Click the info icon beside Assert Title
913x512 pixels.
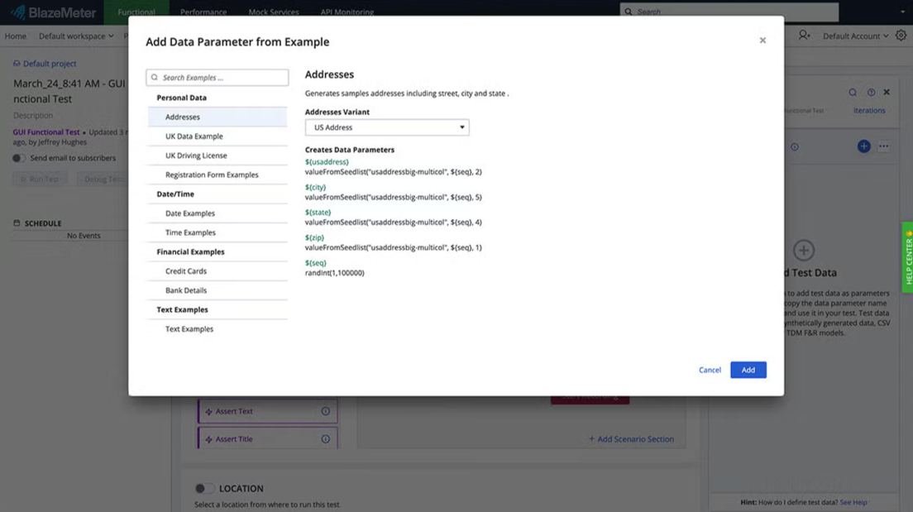(327, 438)
